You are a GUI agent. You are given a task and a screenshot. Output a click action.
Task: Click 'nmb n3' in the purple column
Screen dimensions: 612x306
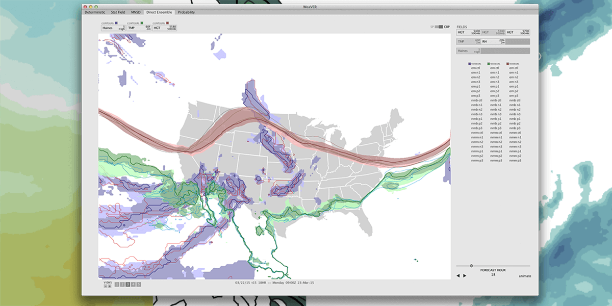(476, 114)
